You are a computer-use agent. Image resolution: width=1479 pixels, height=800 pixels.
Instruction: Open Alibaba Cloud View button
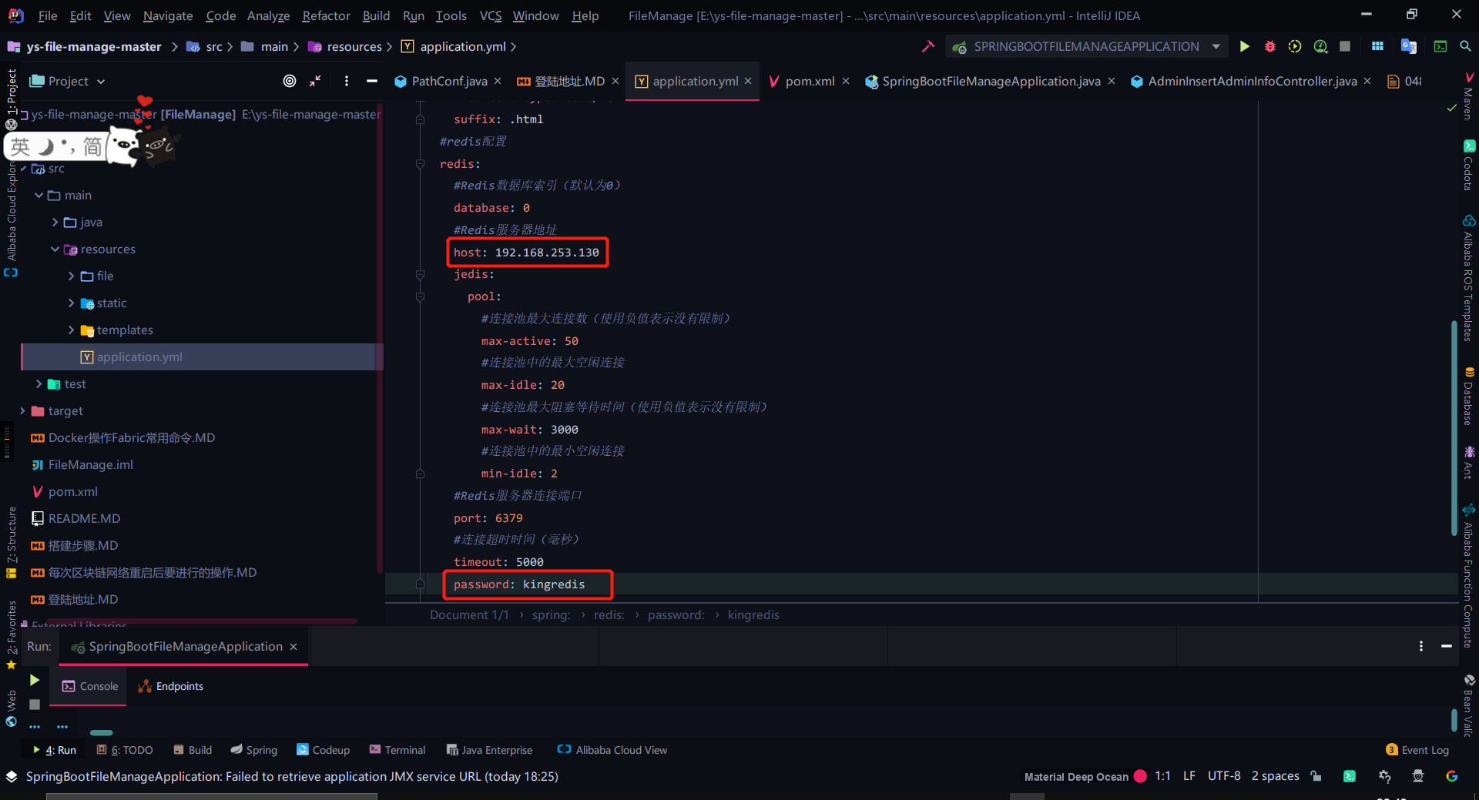pos(612,750)
